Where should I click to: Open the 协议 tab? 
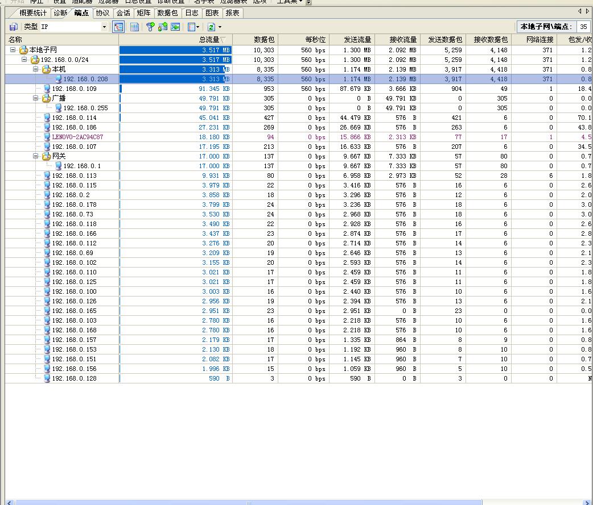(102, 12)
